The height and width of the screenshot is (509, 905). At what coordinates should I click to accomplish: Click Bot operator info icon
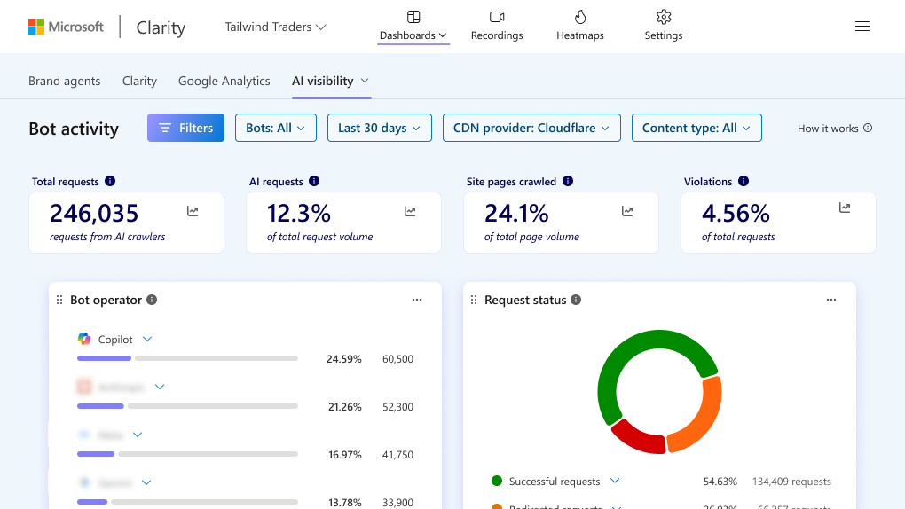pyautogui.click(x=152, y=300)
